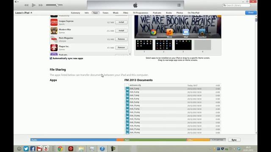Click the green Apps capacity segment
The height and width of the screenshot is (152, 271).
(x=155, y=140)
